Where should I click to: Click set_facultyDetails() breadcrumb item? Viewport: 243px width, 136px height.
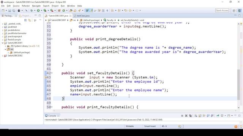pyautogui.click(x=131, y=20)
